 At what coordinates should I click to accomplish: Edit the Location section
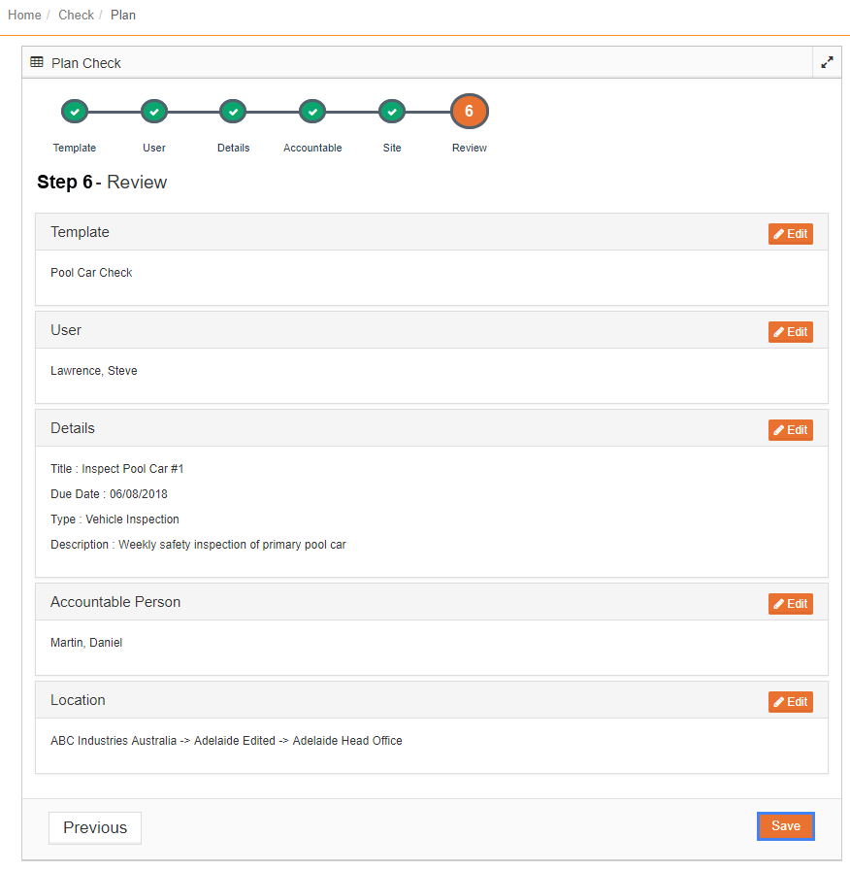point(790,702)
